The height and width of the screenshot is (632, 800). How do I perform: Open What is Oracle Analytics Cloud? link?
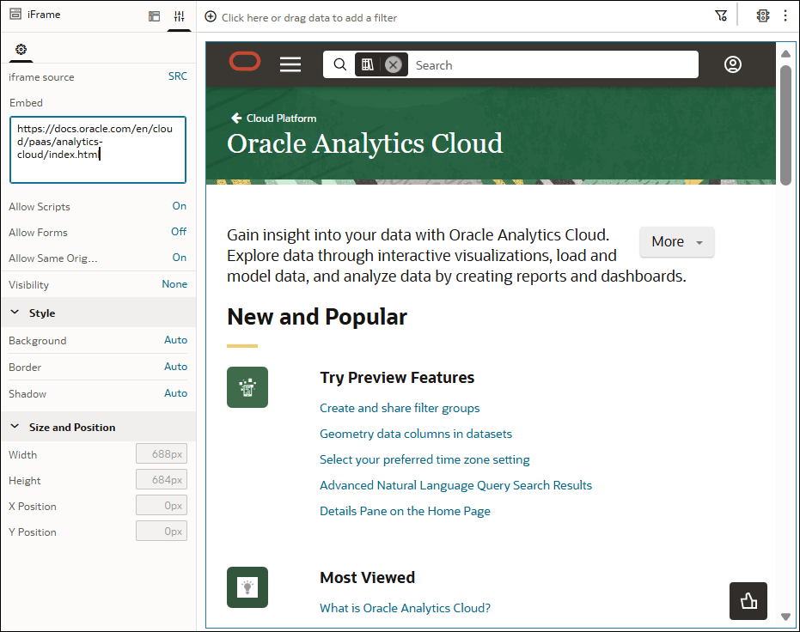click(x=405, y=608)
